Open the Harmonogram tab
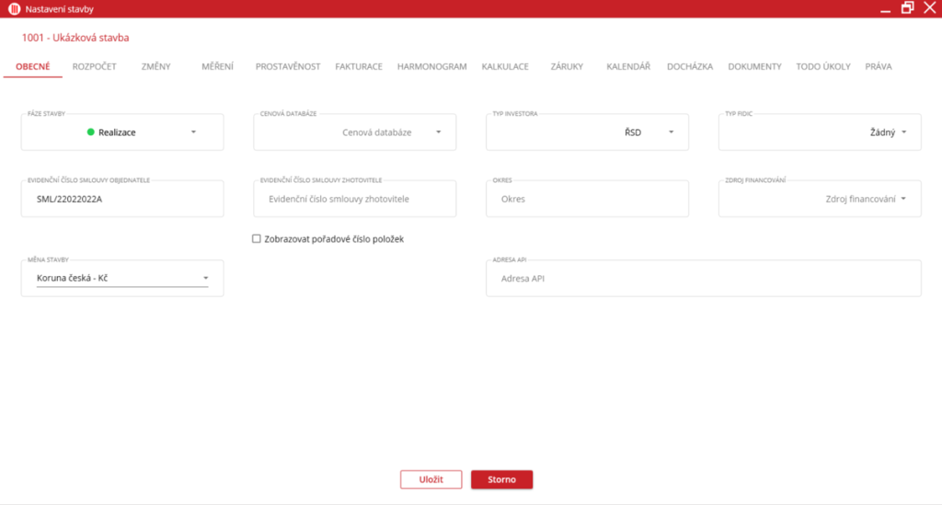 tap(431, 67)
